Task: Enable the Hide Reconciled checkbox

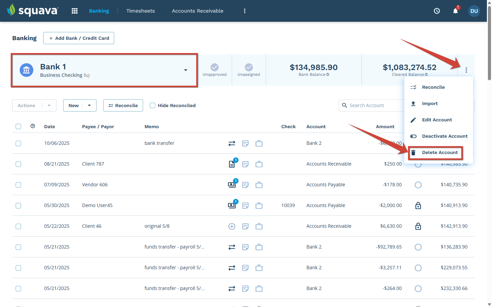Action: (153, 105)
